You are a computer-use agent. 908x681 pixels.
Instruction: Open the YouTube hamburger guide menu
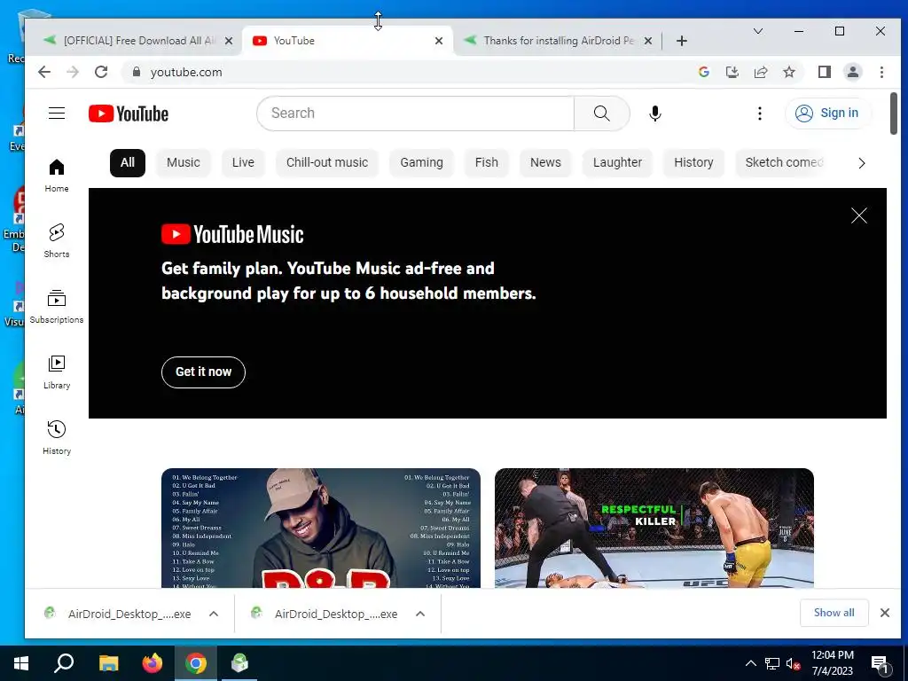pos(57,113)
